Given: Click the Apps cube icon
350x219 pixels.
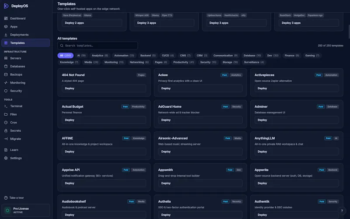Looking at the screenshot, I should (x=6, y=27).
